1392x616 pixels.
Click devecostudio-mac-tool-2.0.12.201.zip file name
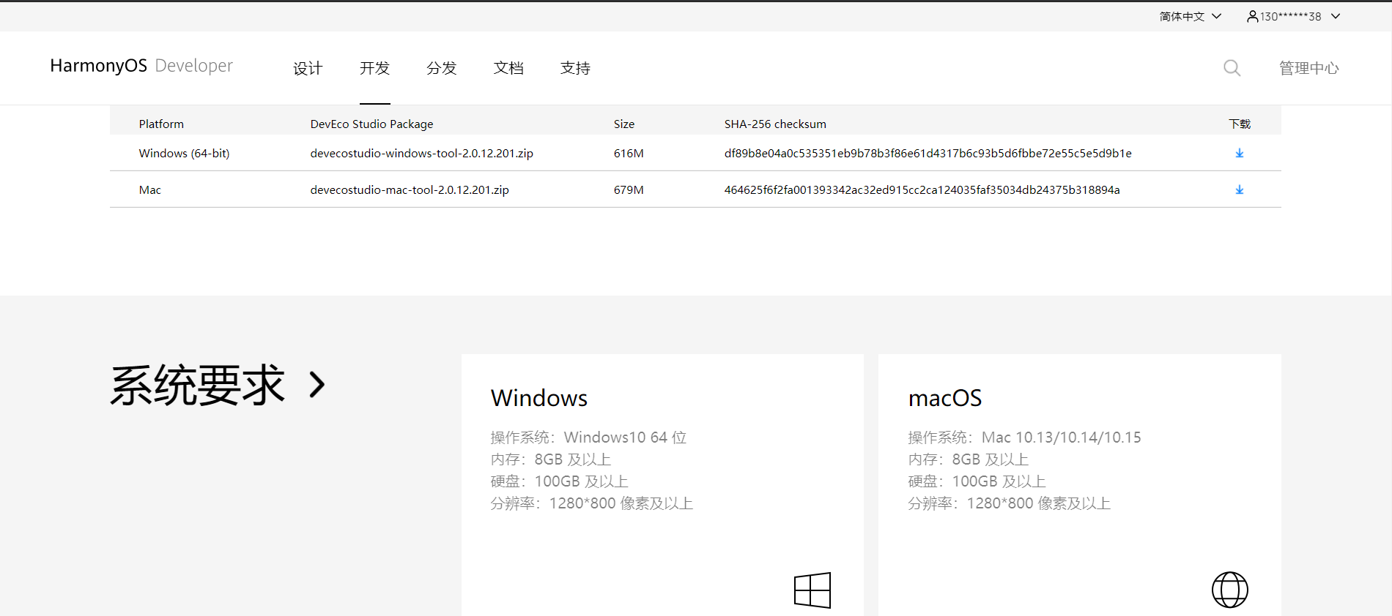point(410,189)
